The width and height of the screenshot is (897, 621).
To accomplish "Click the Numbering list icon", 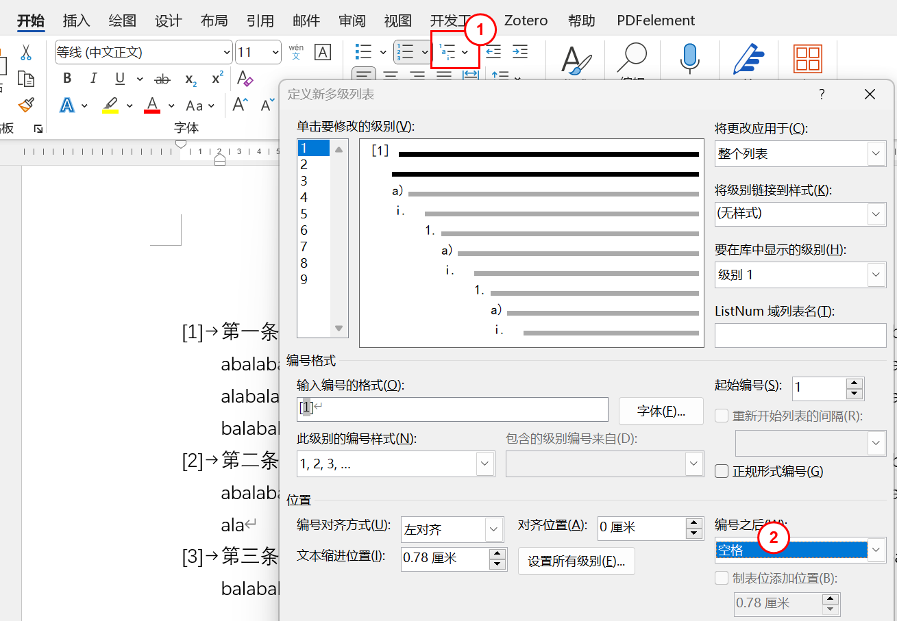I will click(405, 52).
